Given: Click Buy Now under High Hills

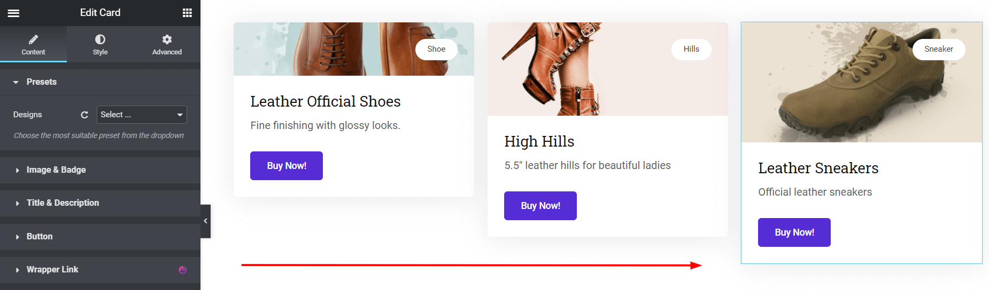Looking at the screenshot, I should 540,206.
